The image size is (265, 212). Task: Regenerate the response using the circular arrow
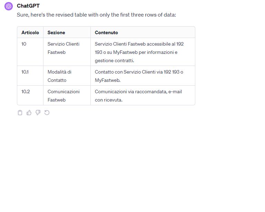[47, 113]
